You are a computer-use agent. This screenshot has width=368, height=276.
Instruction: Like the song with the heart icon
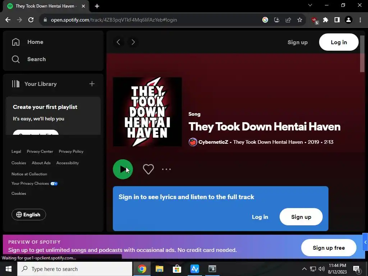coord(148,169)
